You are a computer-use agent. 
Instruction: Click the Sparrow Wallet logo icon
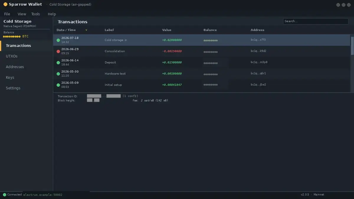click(5, 4)
